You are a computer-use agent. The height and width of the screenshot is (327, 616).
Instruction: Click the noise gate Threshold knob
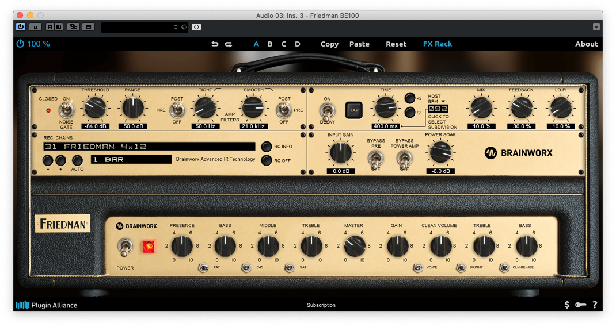point(95,108)
